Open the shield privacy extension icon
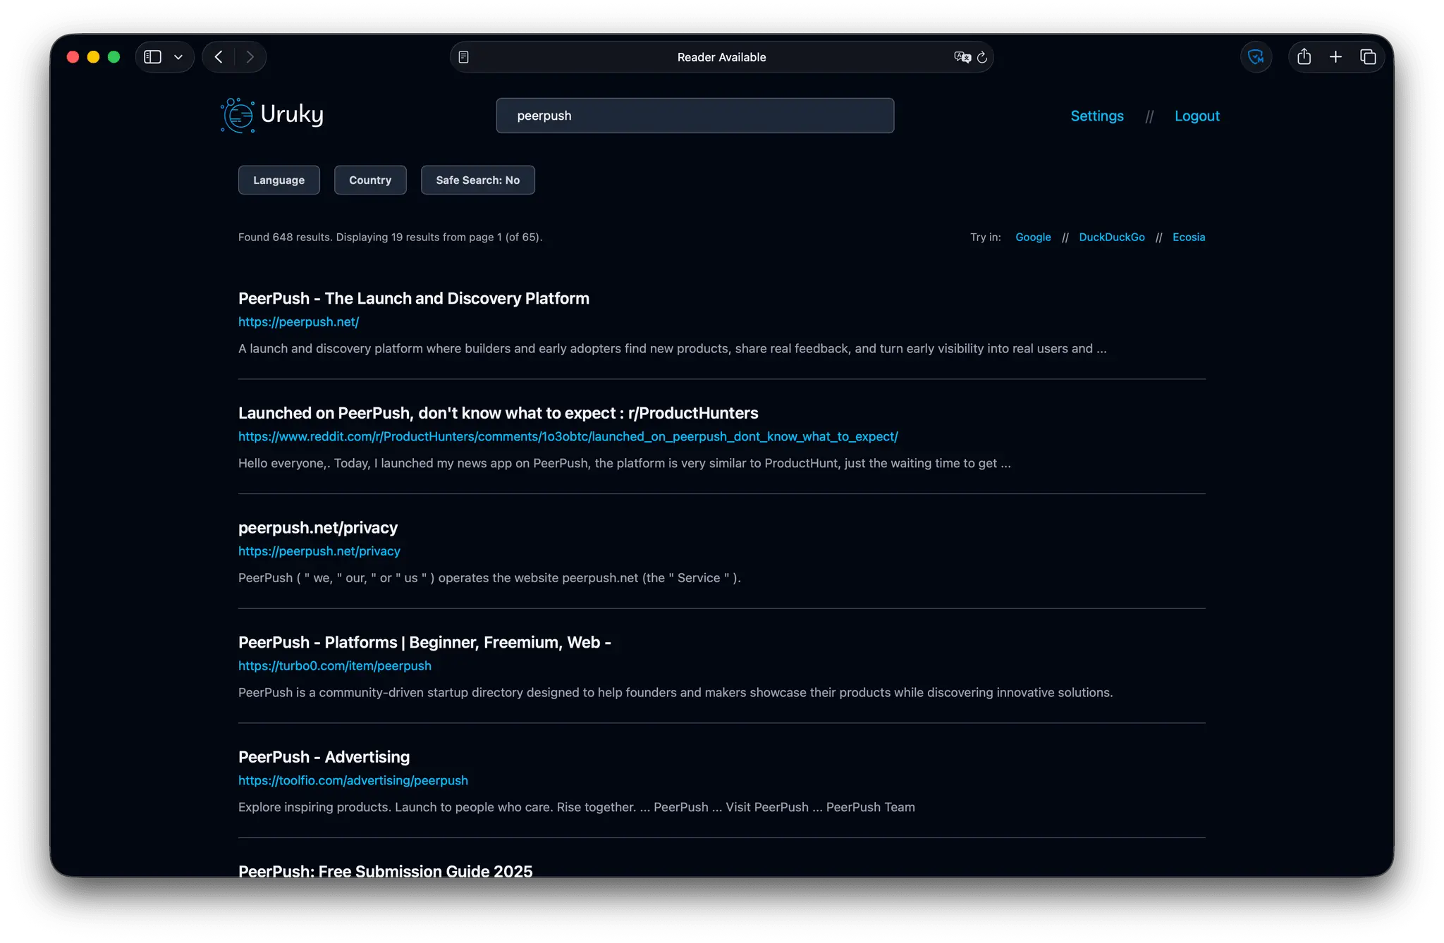Image resolution: width=1444 pixels, height=943 pixels. click(x=1256, y=57)
